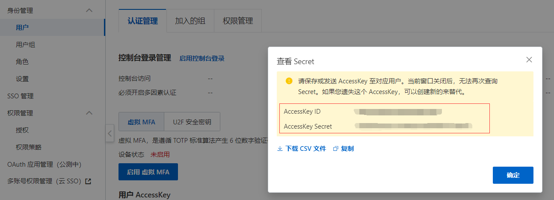
Task: Collapse the 身份管理 section chevron
Action: click(89, 10)
